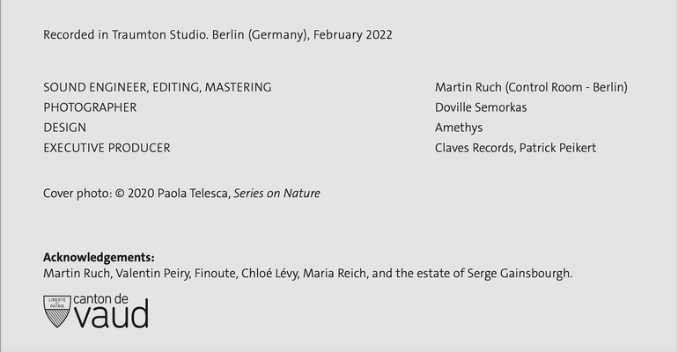Click the 'Amethys' design credit
Screen dimensions: 678x352
(459, 128)
